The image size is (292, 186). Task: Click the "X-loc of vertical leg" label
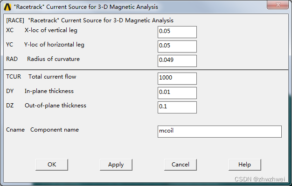pyautogui.click(x=51, y=30)
